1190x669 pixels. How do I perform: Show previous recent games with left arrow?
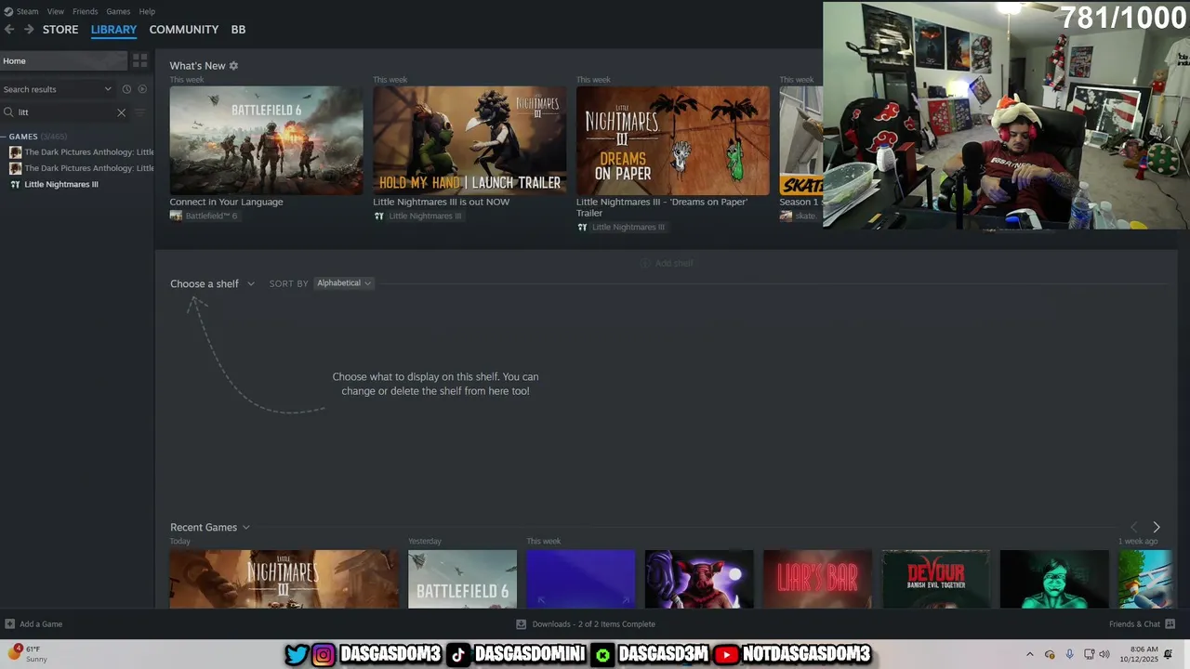pos(1133,527)
